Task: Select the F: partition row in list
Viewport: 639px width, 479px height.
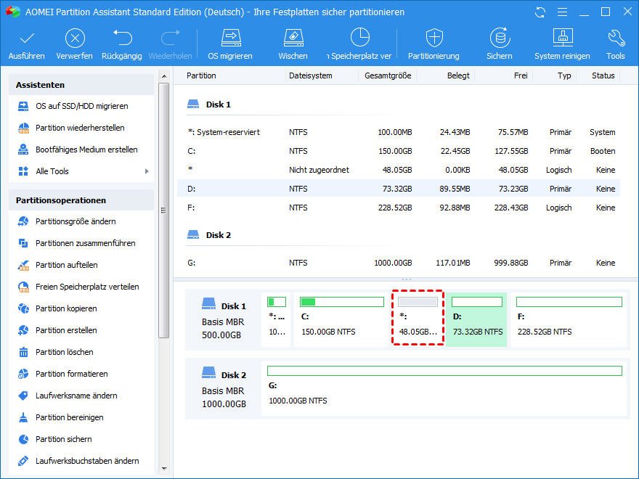Action: 398,208
